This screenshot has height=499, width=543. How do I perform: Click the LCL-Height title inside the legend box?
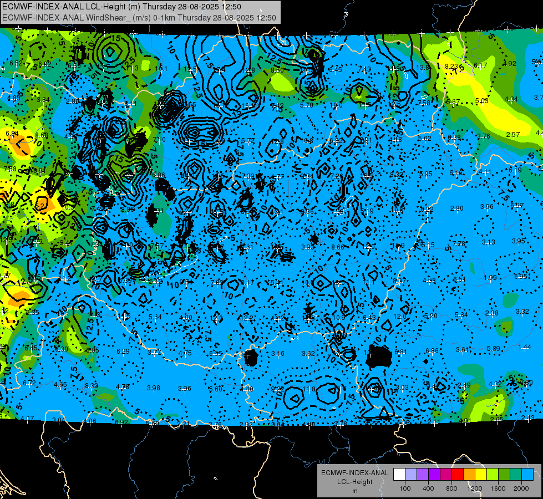tap(354, 482)
